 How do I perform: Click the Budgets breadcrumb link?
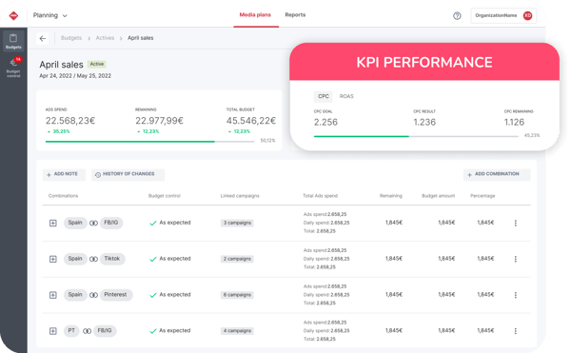point(71,38)
